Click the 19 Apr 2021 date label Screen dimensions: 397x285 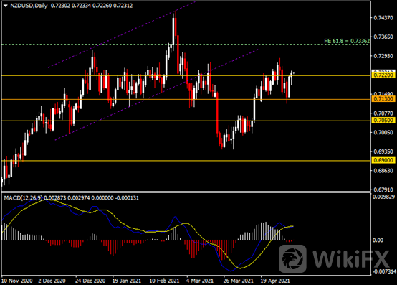tap(275, 281)
